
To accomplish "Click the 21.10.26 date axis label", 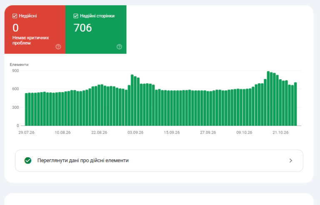I will [x=280, y=132].
